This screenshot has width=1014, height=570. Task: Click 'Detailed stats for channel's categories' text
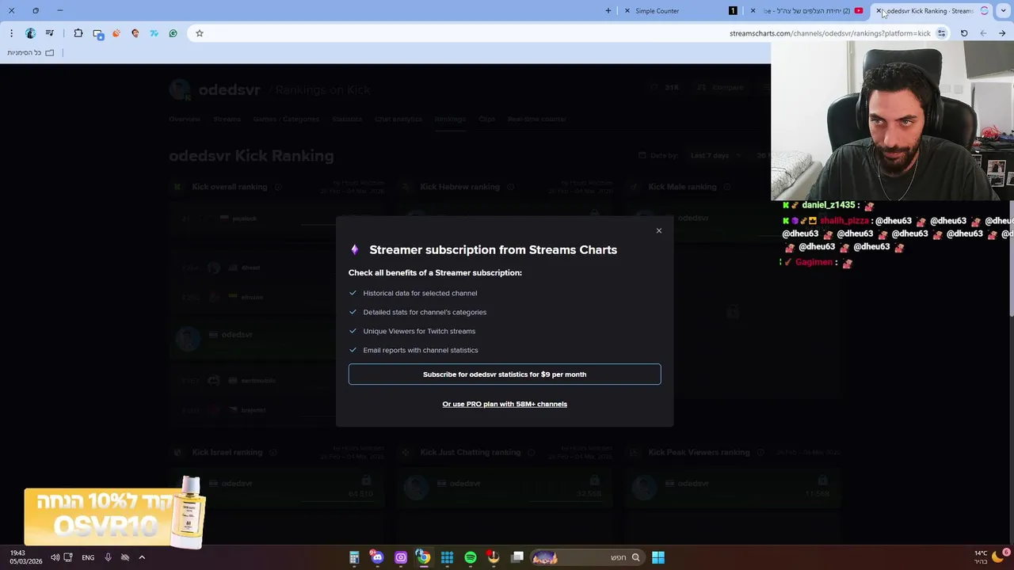click(x=425, y=312)
